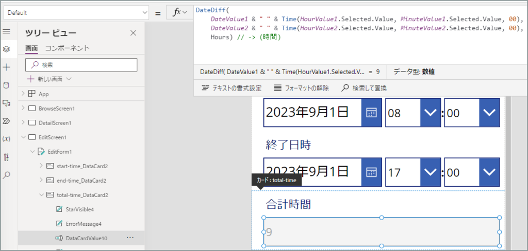528x251 pixels.
Task: Open the Variables (x) icon
Action: [x=6, y=139]
